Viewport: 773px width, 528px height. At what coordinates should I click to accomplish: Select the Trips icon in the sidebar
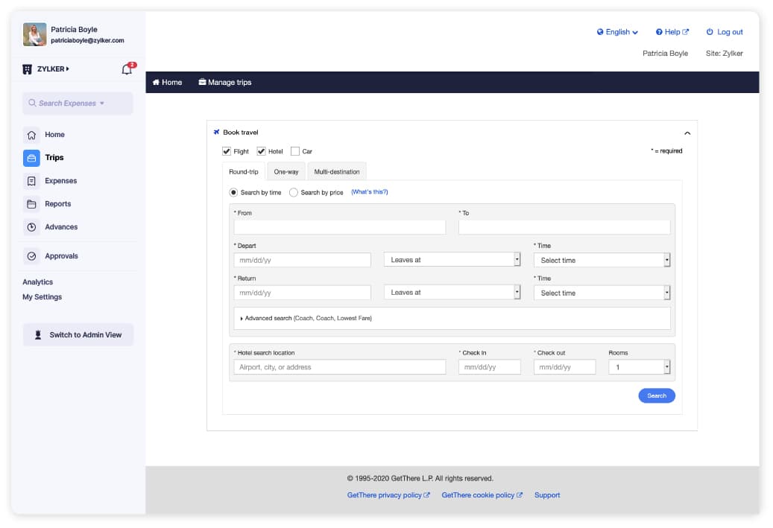[31, 157]
